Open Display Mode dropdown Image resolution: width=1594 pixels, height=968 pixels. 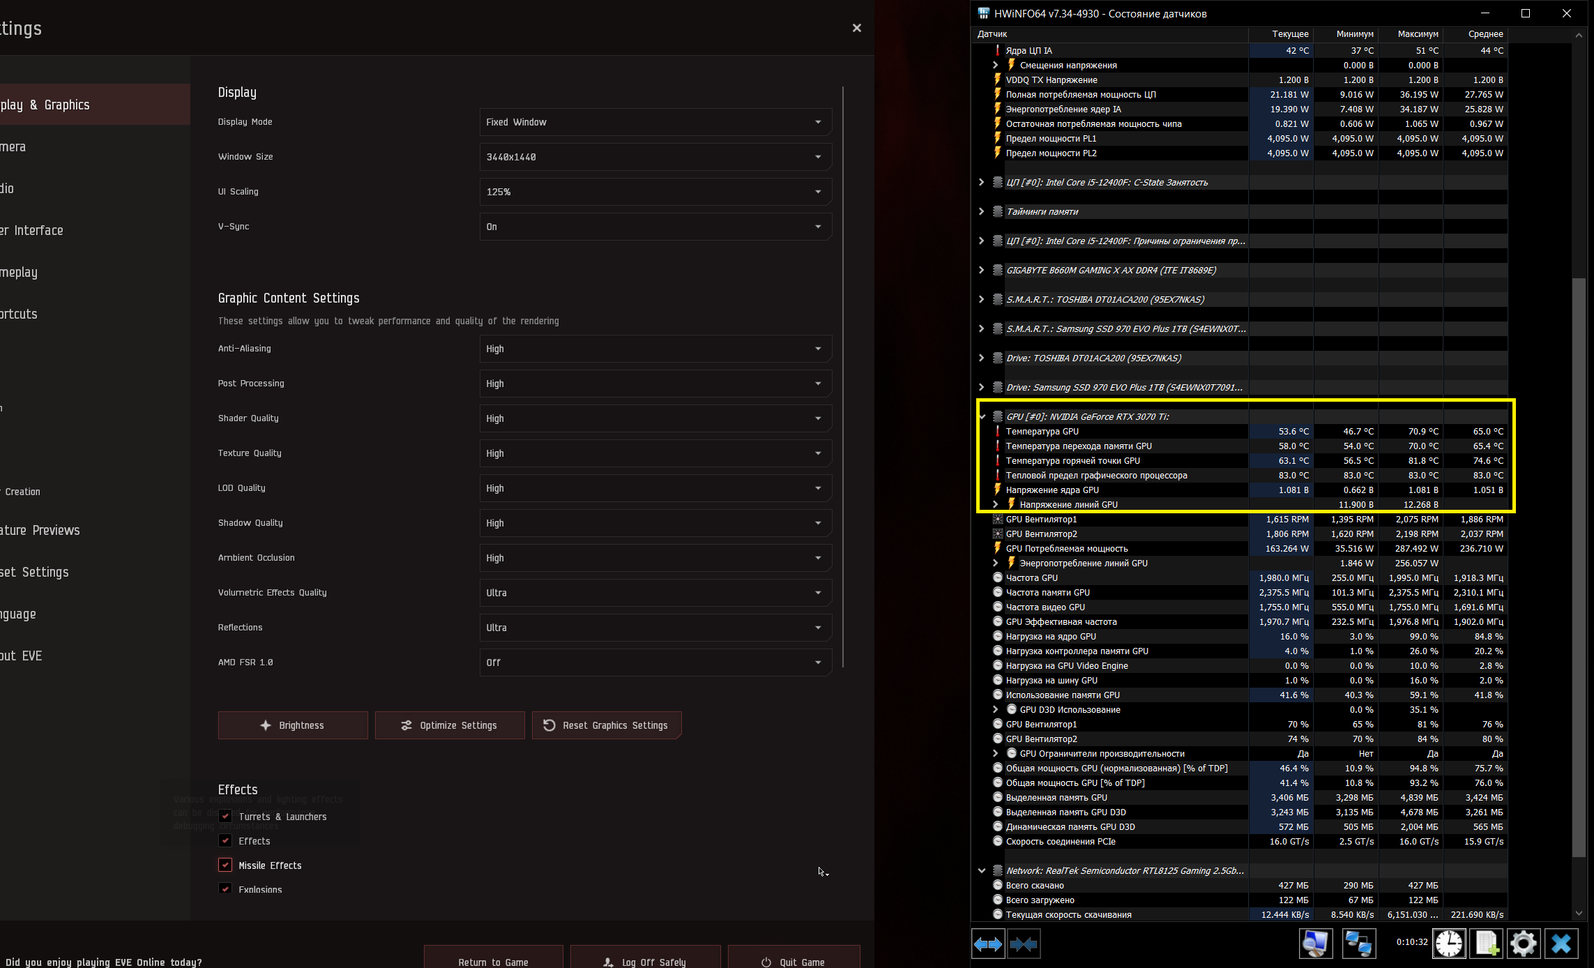tap(655, 122)
